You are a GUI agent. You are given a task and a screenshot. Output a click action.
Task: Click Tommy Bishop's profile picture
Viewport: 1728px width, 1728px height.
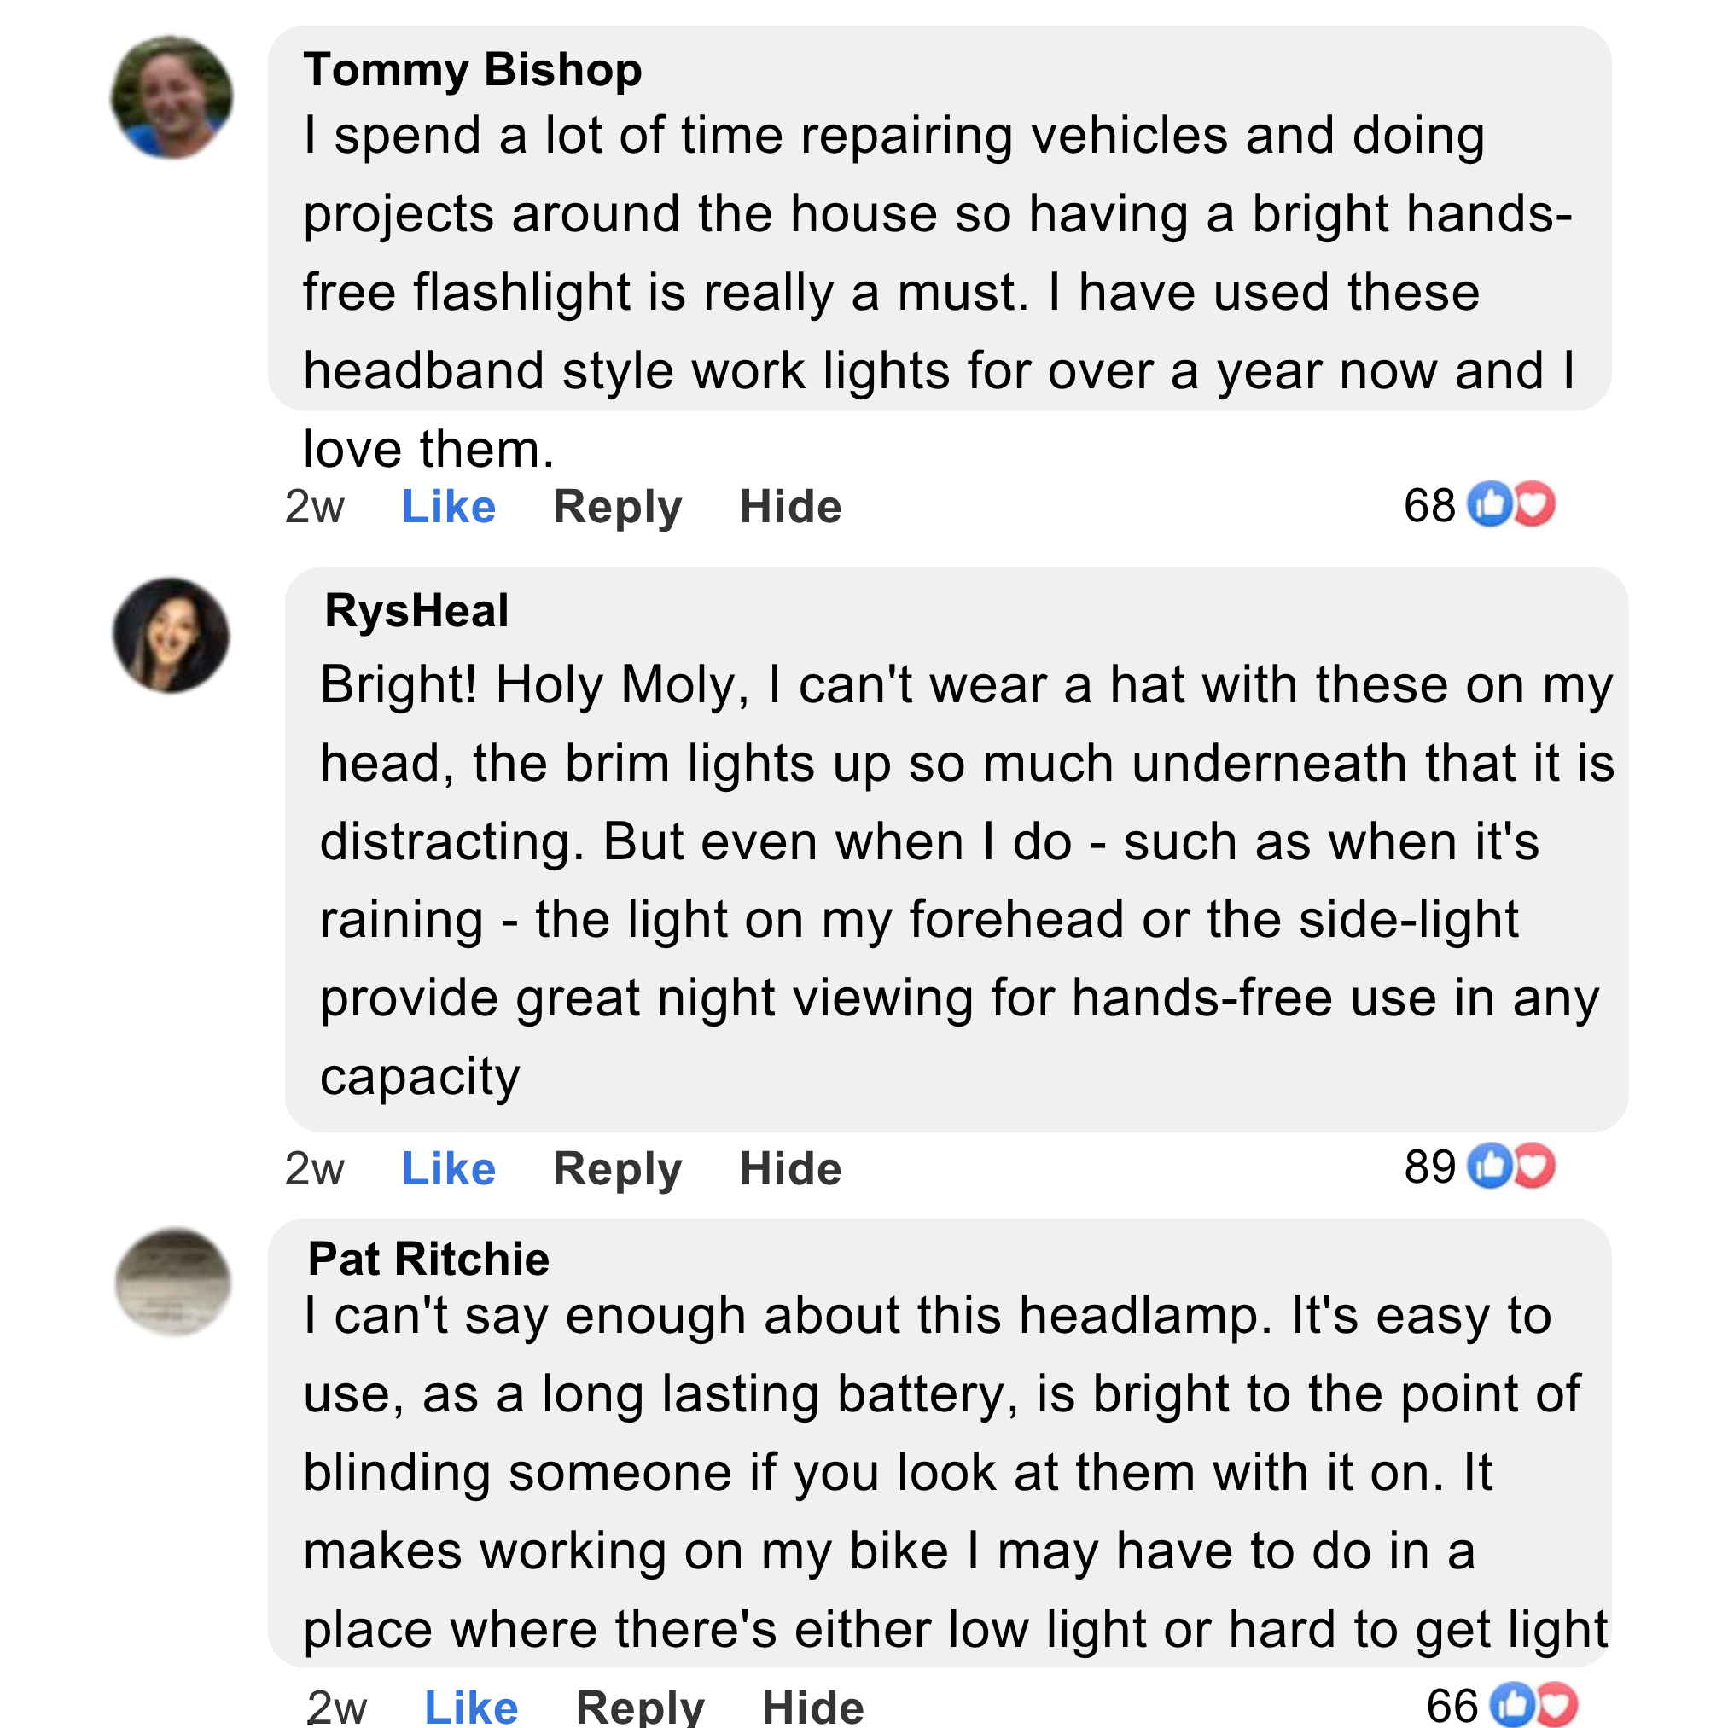tap(172, 97)
